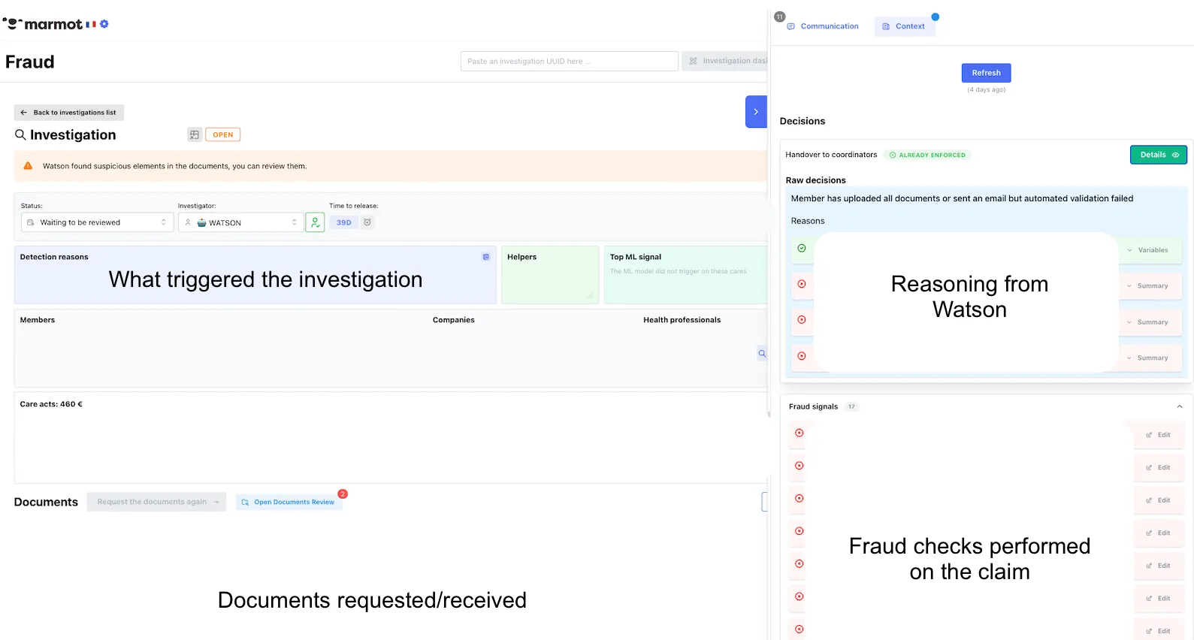Click the layout icon left of the OPEN badge
This screenshot has height=640, width=1194.
[195, 134]
